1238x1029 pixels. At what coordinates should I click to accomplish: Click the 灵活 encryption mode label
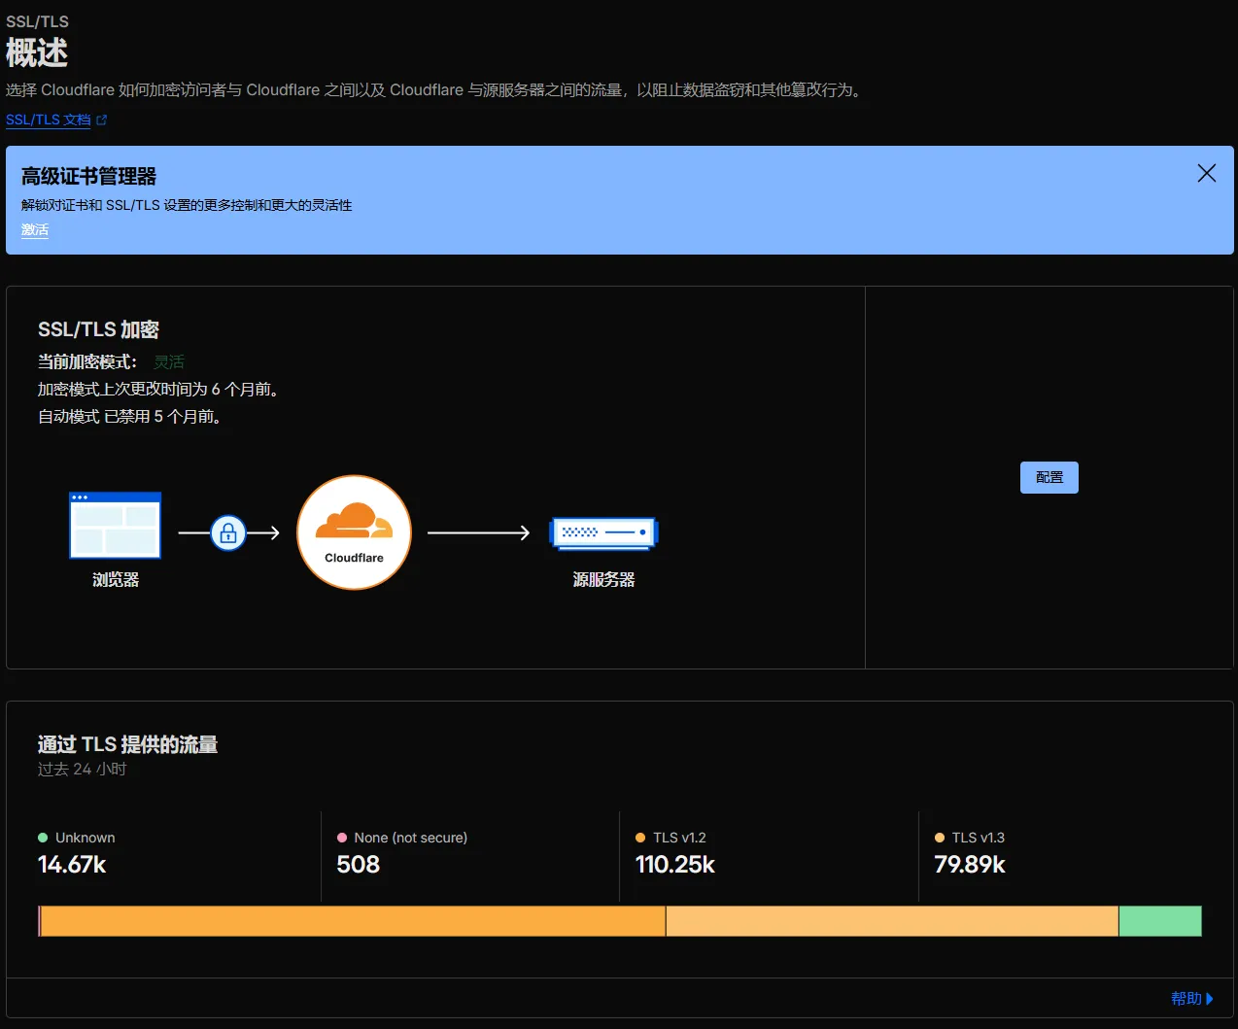point(169,362)
